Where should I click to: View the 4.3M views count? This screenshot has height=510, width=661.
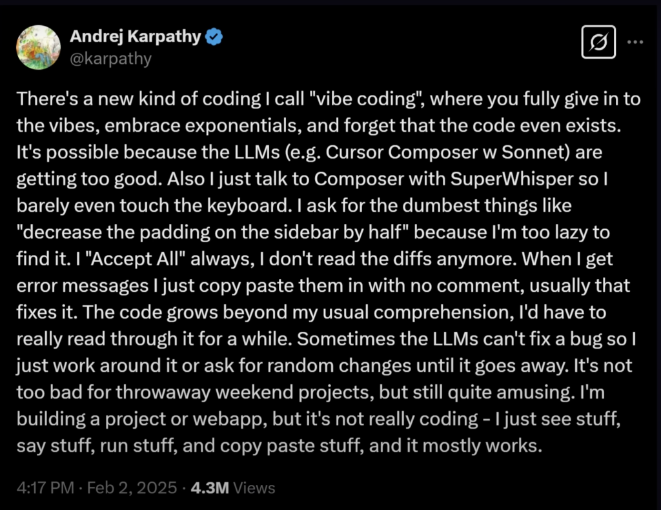(210, 487)
